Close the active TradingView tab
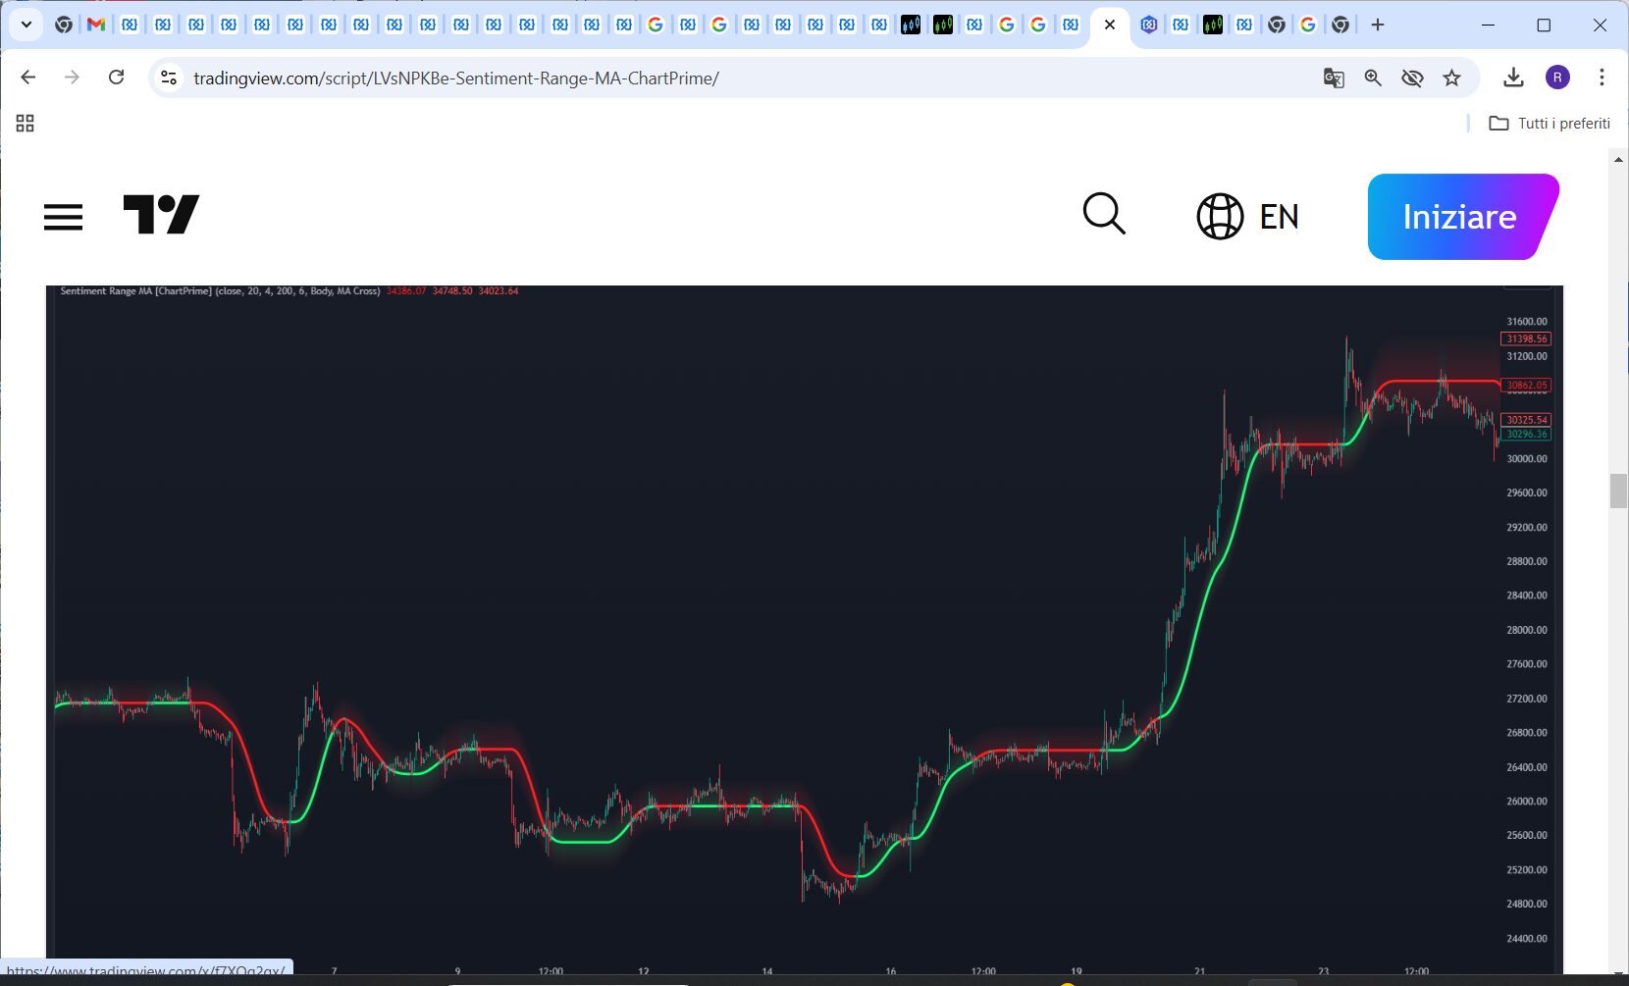The height and width of the screenshot is (986, 1629). (x=1110, y=25)
